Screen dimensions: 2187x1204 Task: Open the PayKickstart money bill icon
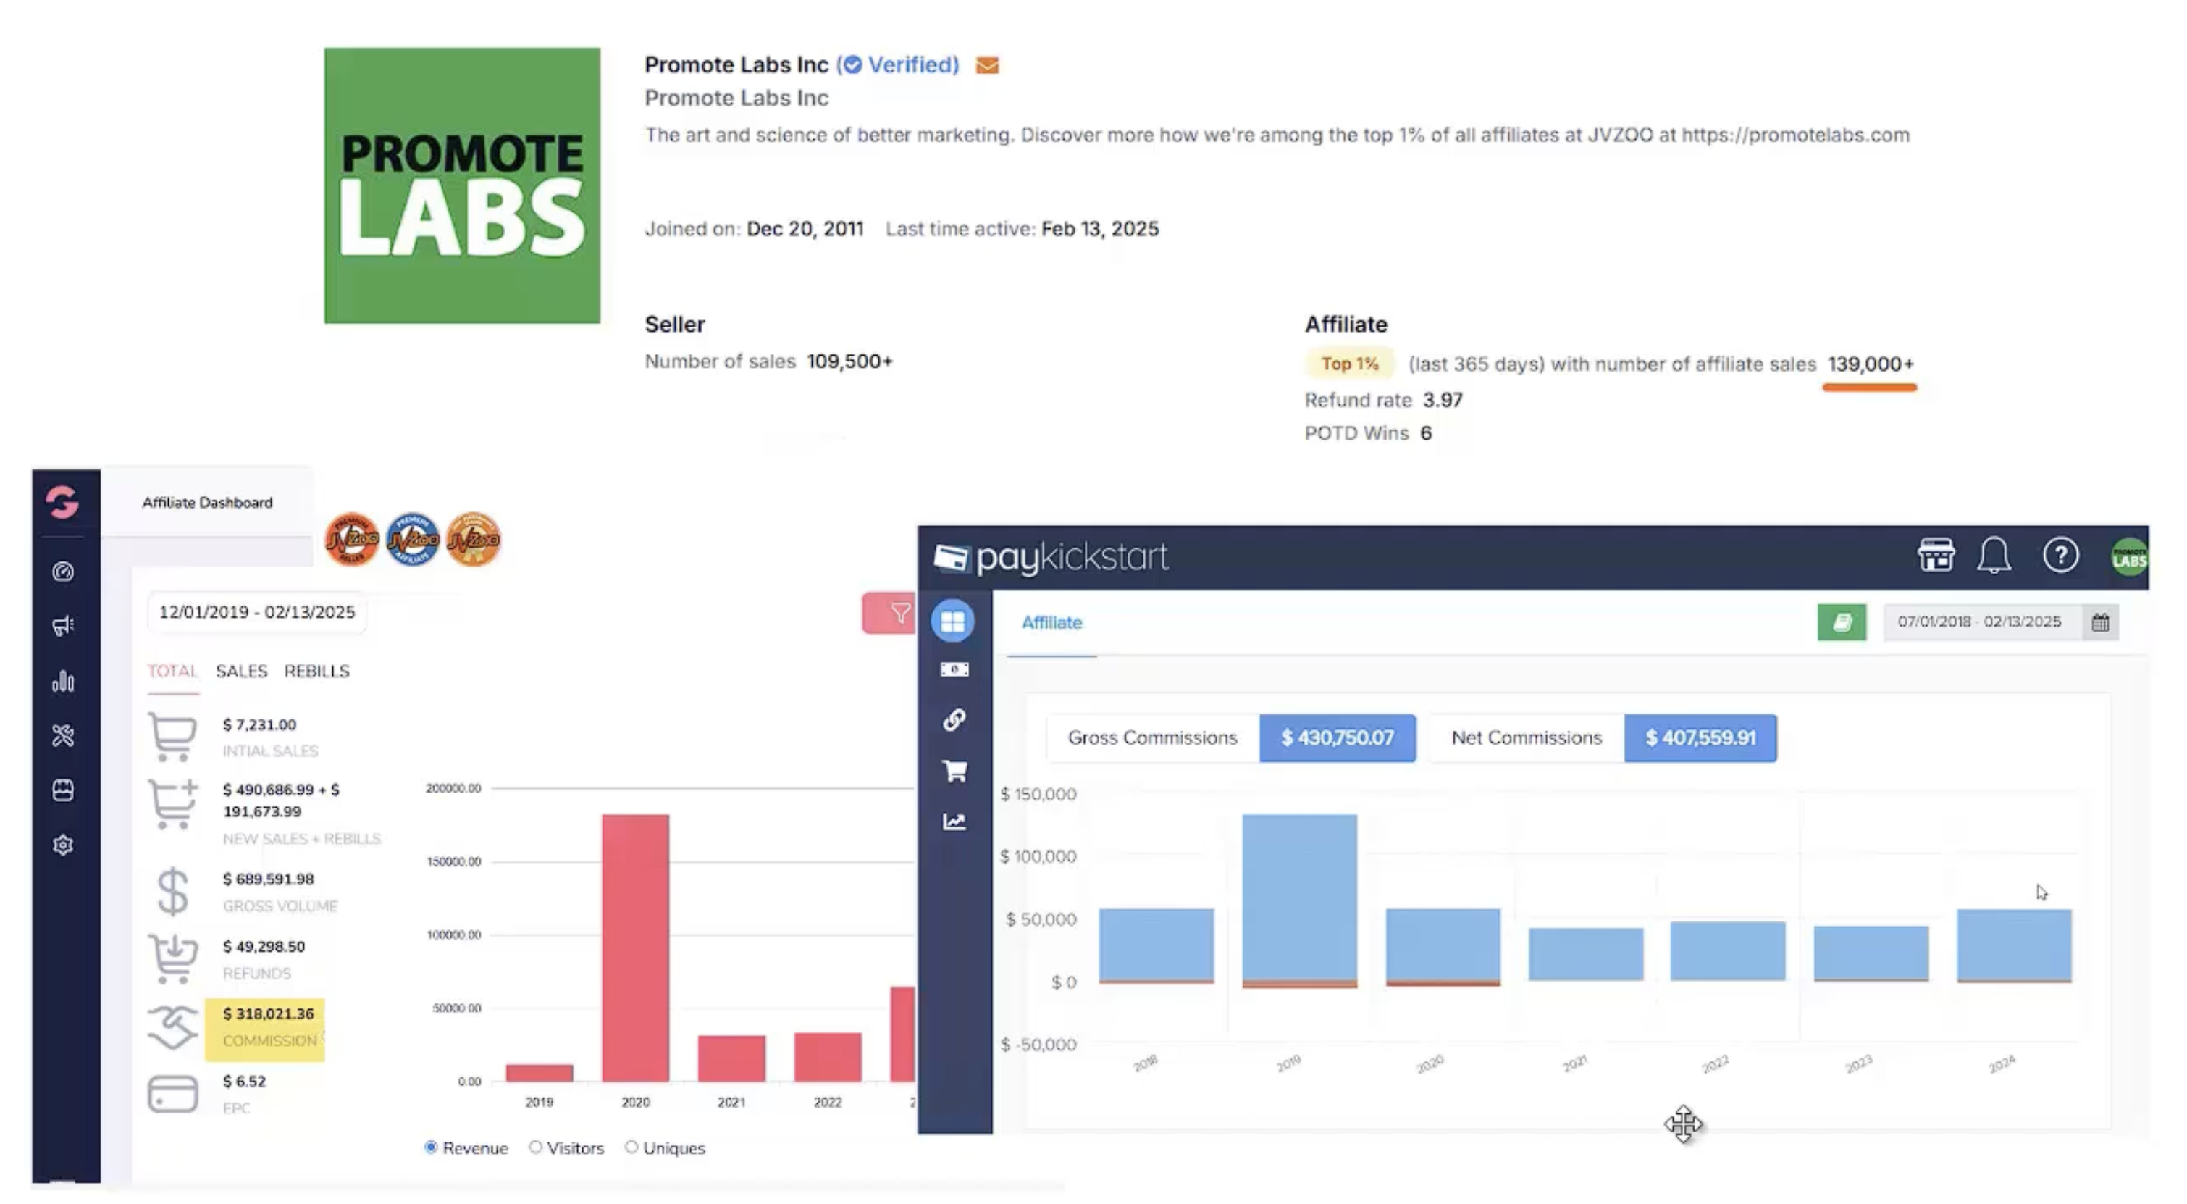point(954,670)
